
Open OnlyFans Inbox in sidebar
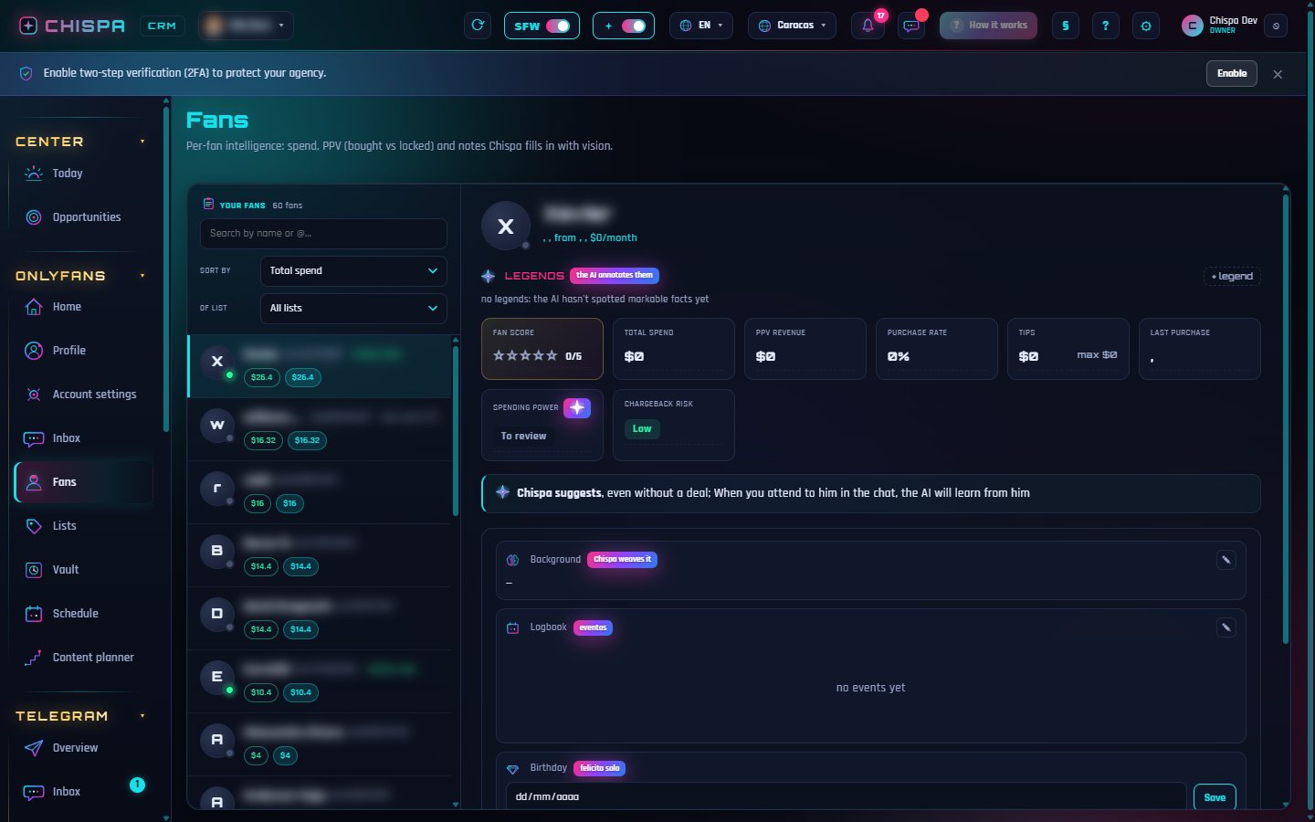click(x=83, y=438)
